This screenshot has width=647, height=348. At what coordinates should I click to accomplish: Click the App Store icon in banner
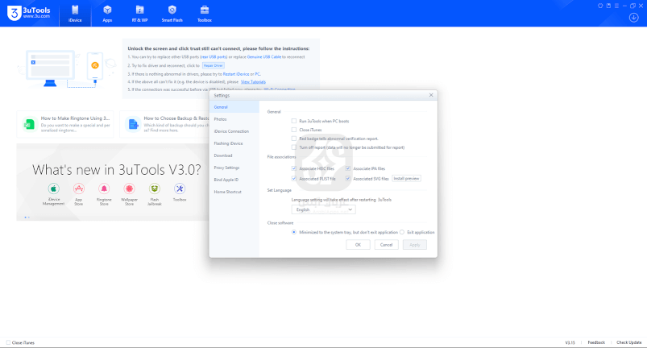pyautogui.click(x=79, y=188)
